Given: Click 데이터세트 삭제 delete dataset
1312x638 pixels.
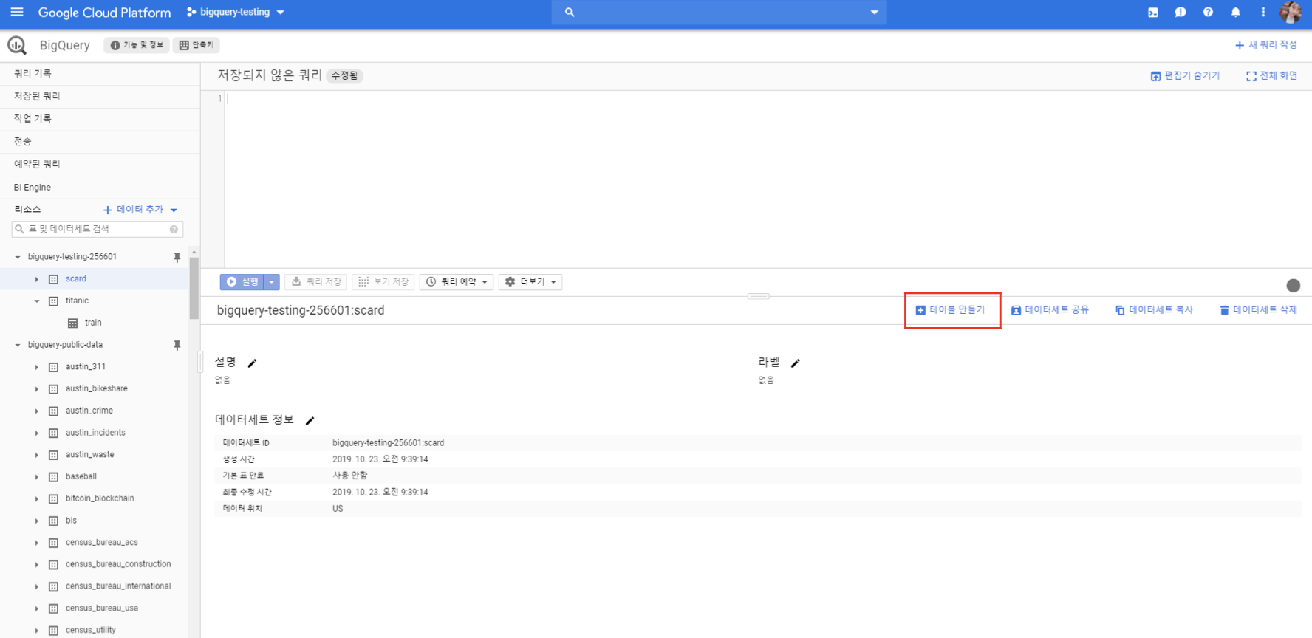Looking at the screenshot, I should [1258, 310].
